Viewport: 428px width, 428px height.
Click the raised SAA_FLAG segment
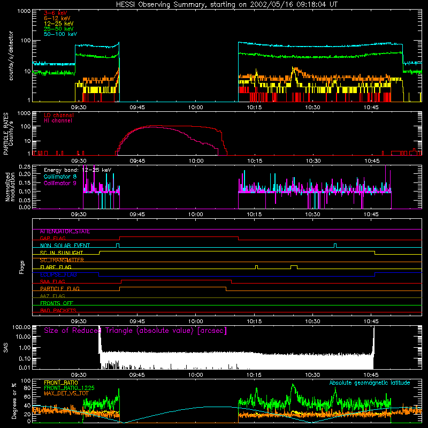click(x=177, y=280)
